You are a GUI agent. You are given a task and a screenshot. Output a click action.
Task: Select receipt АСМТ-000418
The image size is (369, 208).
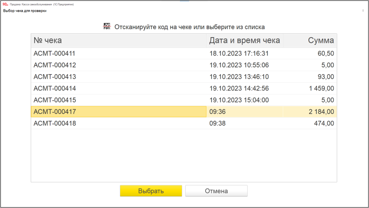point(55,123)
